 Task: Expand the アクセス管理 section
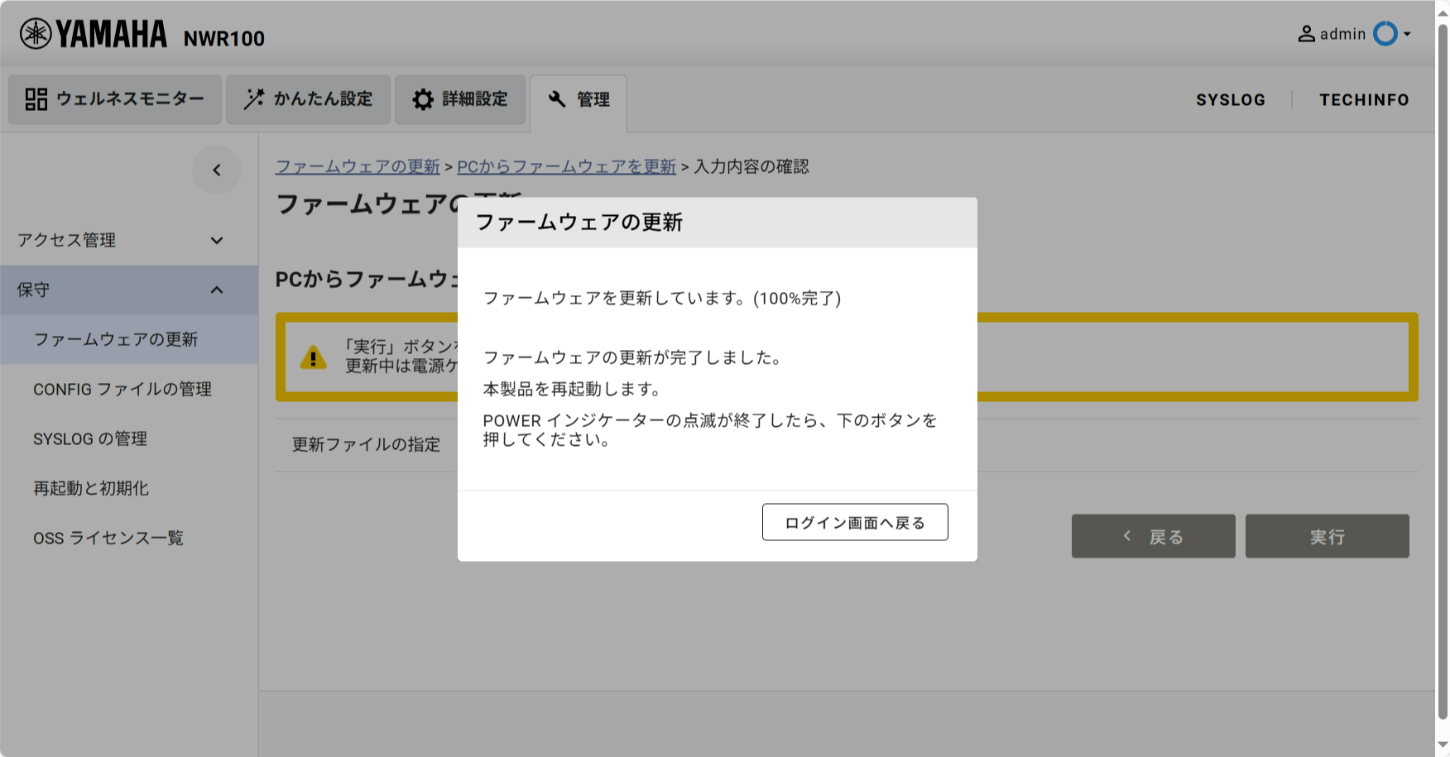click(217, 241)
